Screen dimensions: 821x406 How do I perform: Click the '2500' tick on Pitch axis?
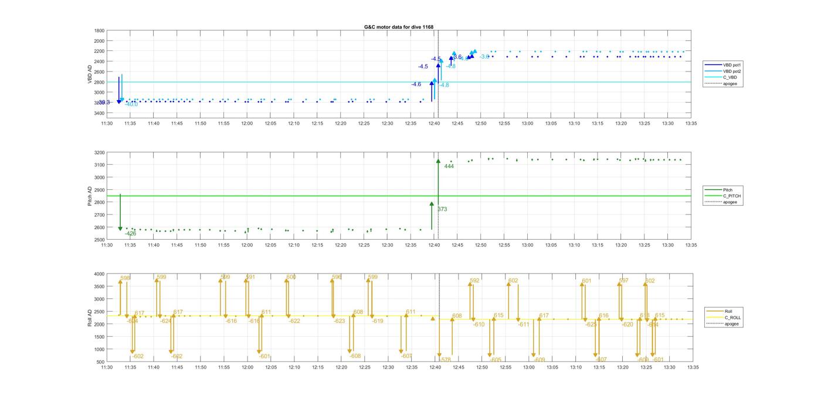pyautogui.click(x=100, y=240)
